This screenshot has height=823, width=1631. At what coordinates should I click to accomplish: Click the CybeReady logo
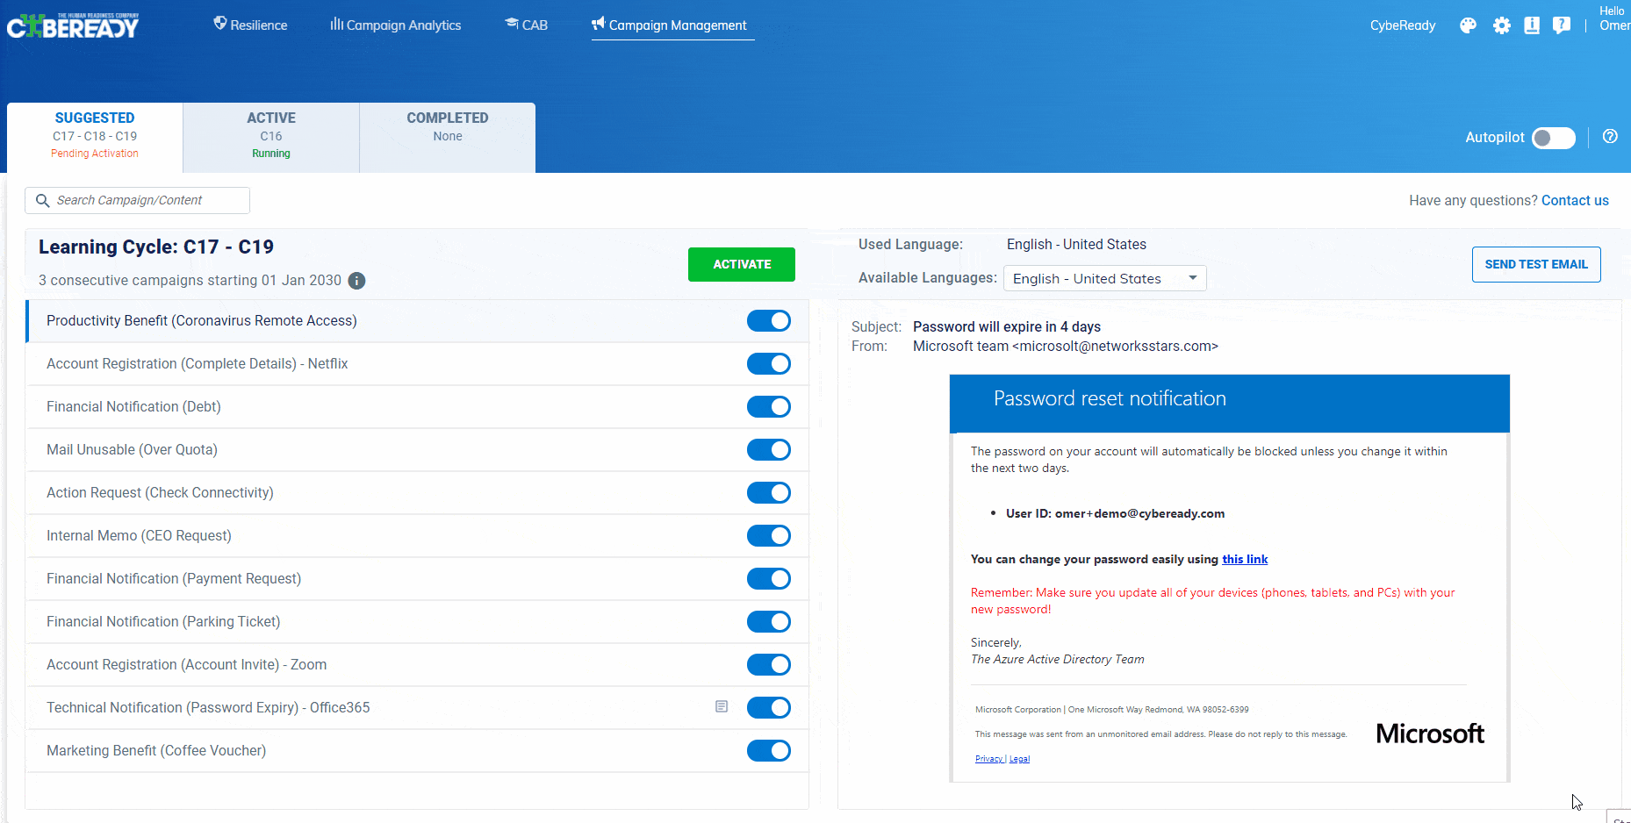73,25
